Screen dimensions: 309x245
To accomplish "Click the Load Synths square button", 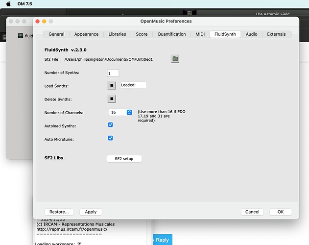I will (112, 85).
